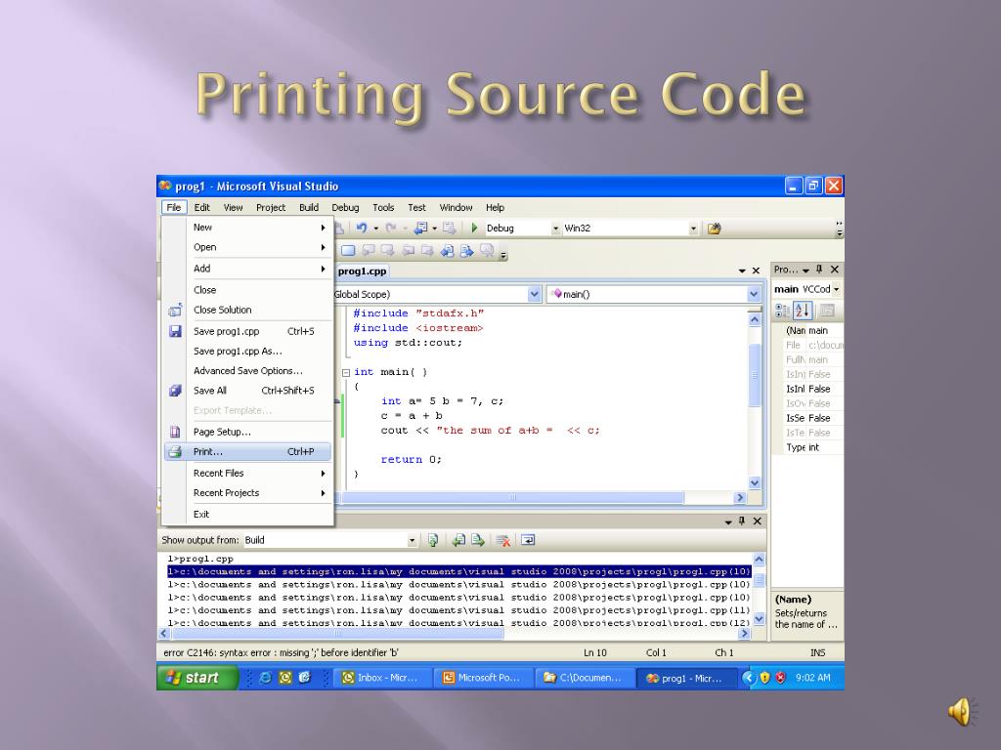This screenshot has height=750, width=1001.
Task: Click the Type int property row
Action: [808, 447]
